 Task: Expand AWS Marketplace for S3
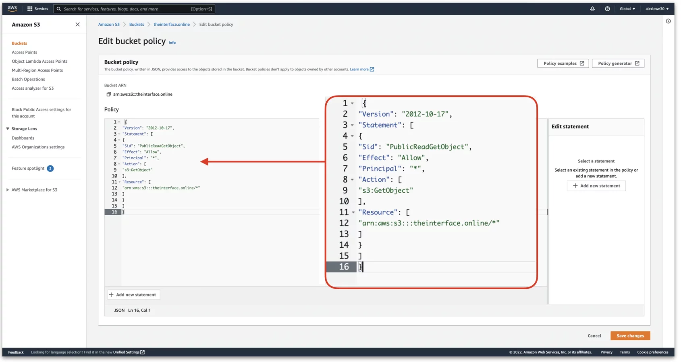(8, 190)
